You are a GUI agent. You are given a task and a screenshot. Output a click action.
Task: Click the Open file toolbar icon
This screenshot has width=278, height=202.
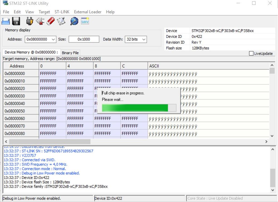(6, 21)
